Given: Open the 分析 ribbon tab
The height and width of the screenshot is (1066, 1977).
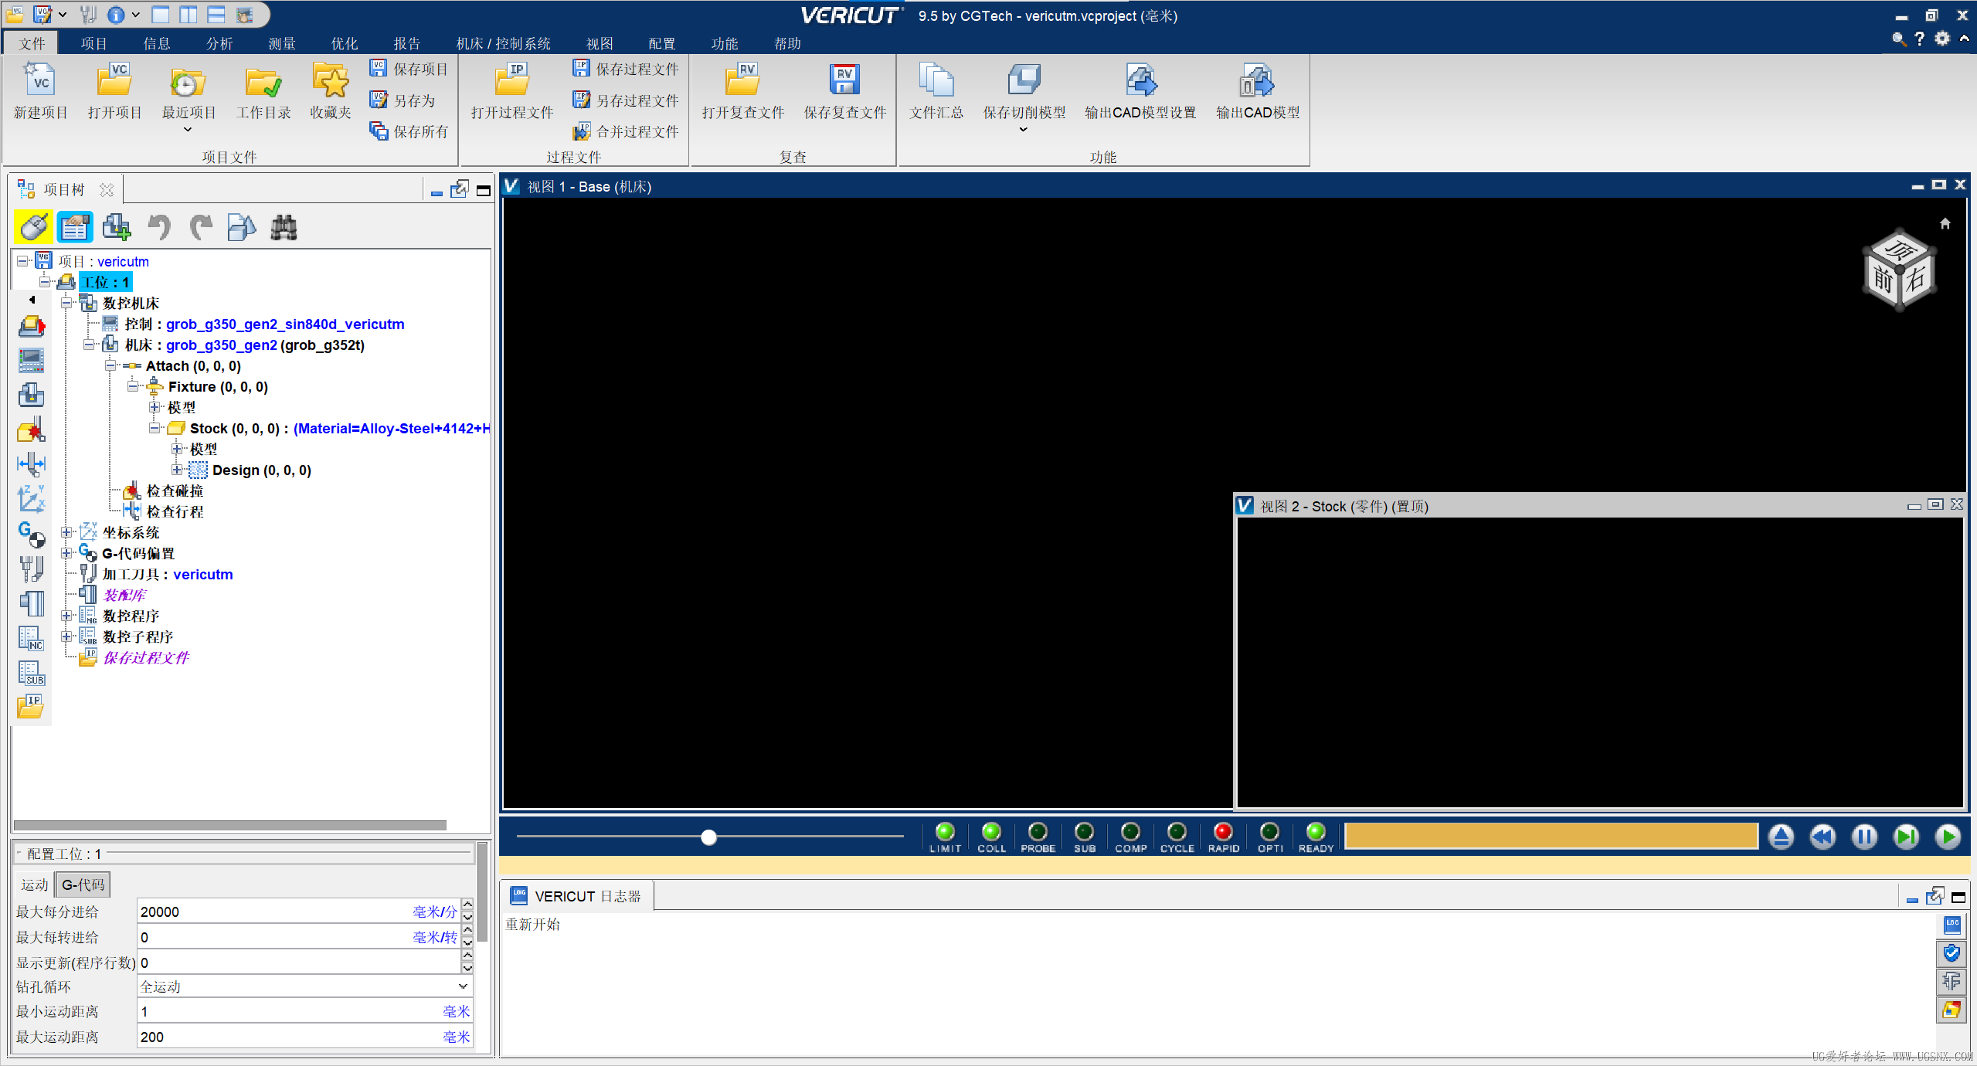Looking at the screenshot, I should pos(219,43).
